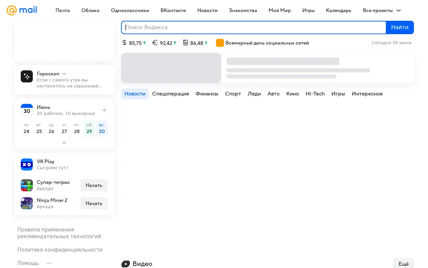The width and height of the screenshot is (428, 268).
Task: Select Sunday 30 in the calendar
Action: [102, 129]
